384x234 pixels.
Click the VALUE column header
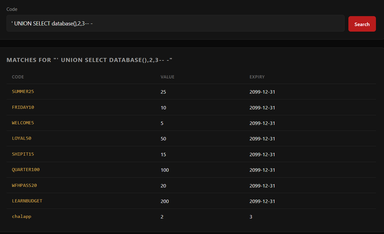pyautogui.click(x=167, y=77)
